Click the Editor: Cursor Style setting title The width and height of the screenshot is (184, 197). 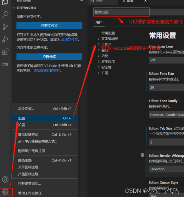coord(164,183)
